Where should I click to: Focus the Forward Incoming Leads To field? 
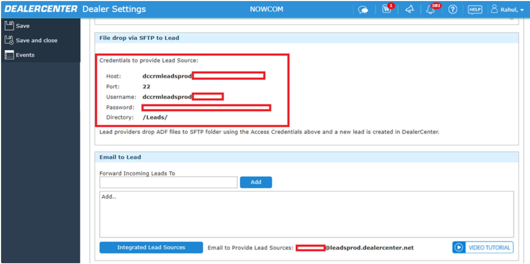click(x=168, y=182)
